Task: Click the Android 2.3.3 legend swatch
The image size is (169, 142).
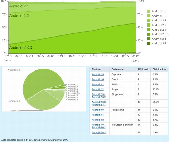Action: 149,34
